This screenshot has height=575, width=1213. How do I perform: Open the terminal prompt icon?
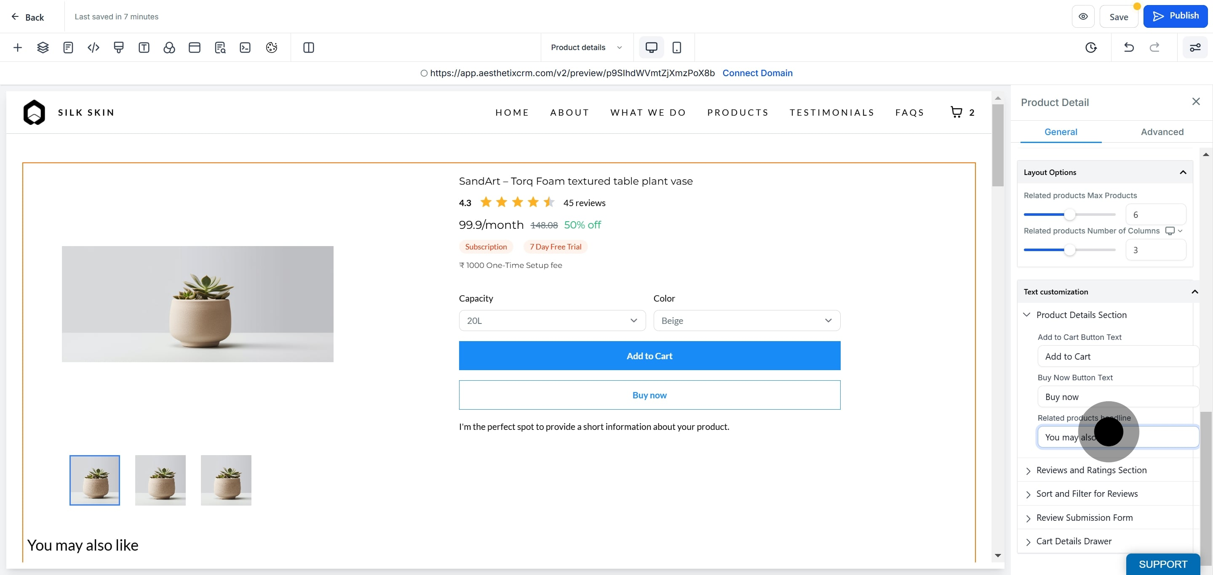(245, 48)
